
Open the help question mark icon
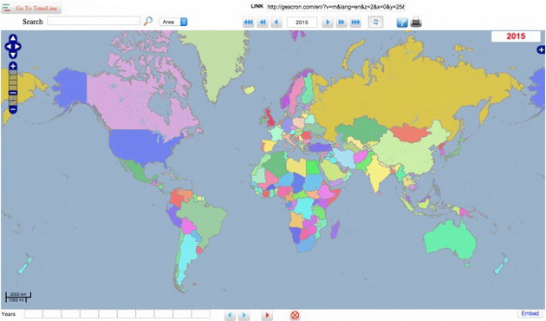[402, 23]
